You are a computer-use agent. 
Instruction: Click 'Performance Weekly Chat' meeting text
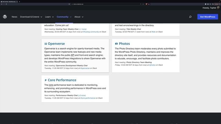click(x=67, y=95)
